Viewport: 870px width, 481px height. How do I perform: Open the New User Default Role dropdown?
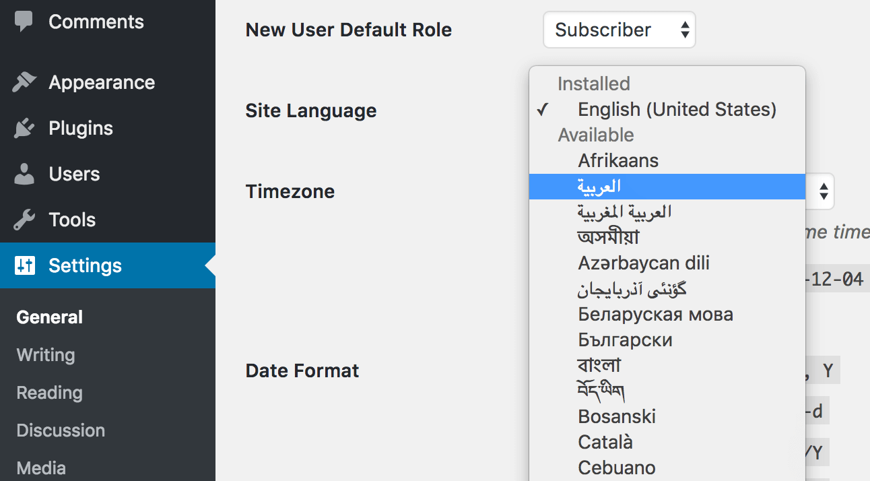619,30
